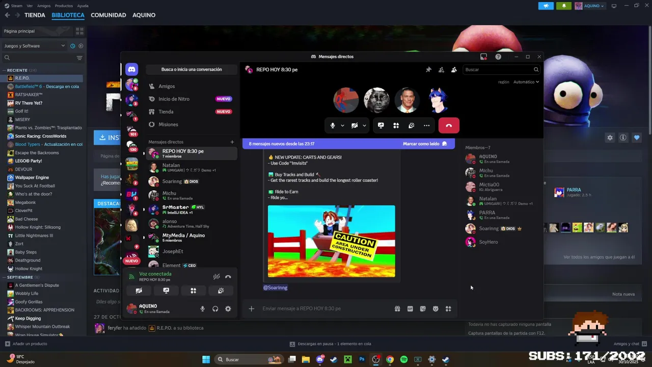The height and width of the screenshot is (367, 652).
Task: Open Discord help question mark icon
Action: point(498,57)
